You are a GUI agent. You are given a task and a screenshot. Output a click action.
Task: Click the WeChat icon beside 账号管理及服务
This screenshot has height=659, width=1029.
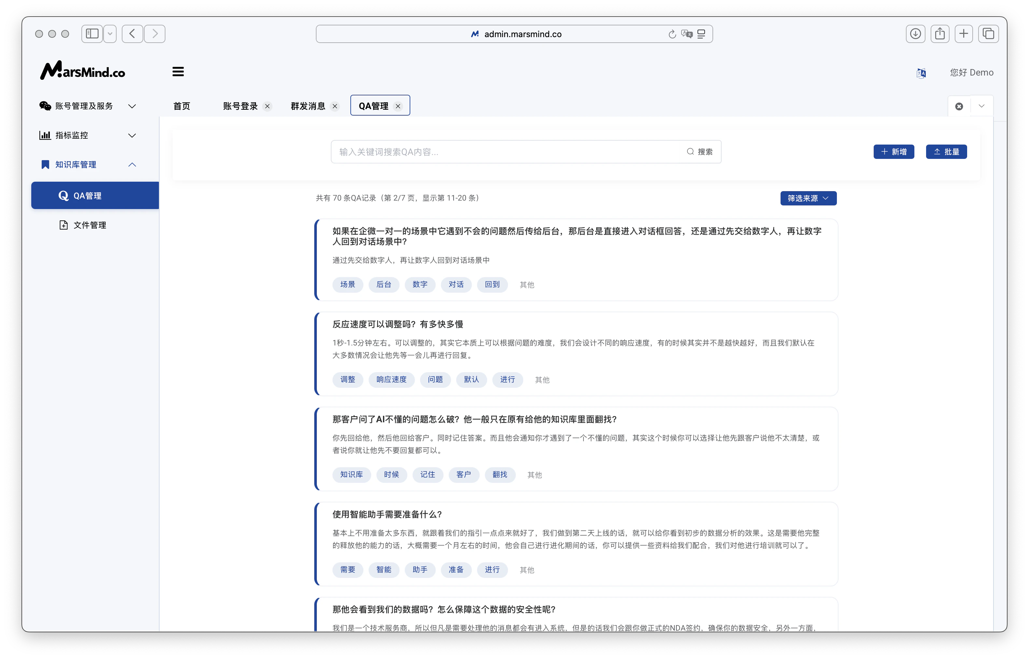tap(45, 106)
